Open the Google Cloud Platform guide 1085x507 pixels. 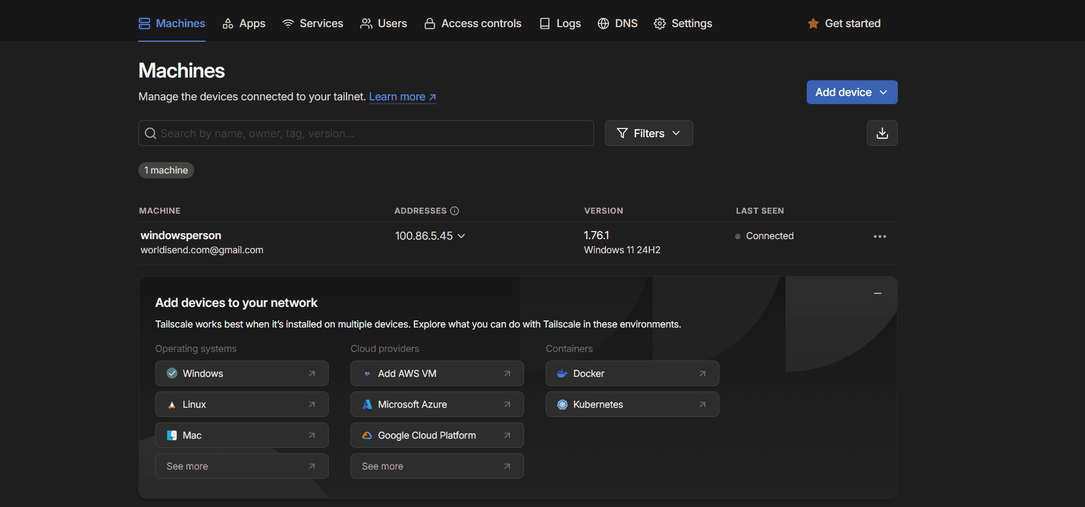pyautogui.click(x=437, y=435)
